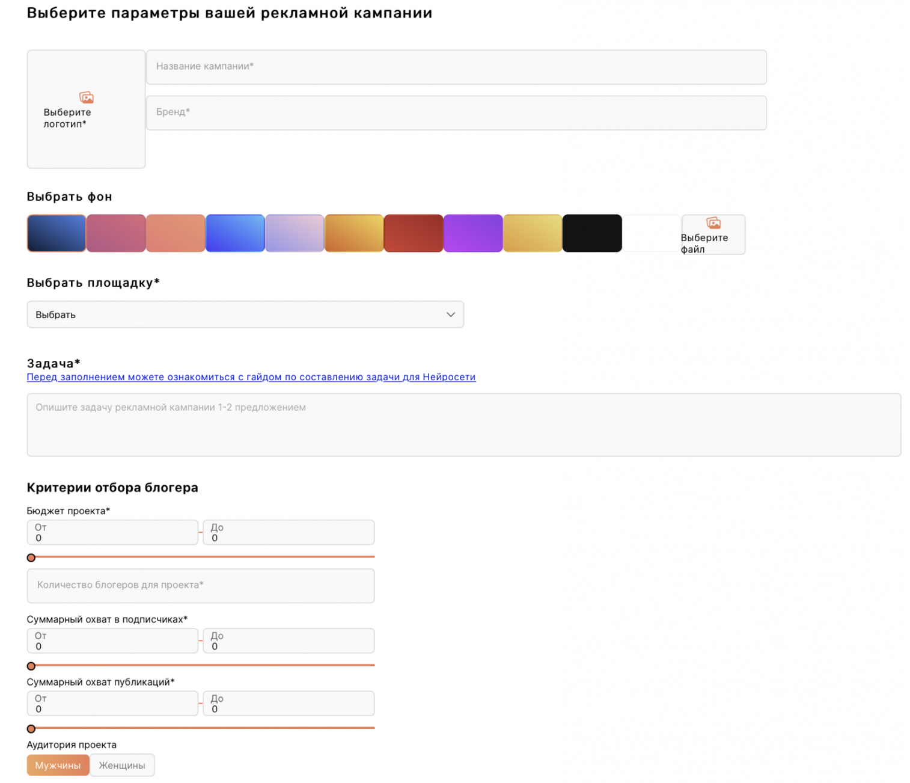910x783 pixels.
Task: Select the dark navy blue background swatch
Action: click(x=56, y=233)
